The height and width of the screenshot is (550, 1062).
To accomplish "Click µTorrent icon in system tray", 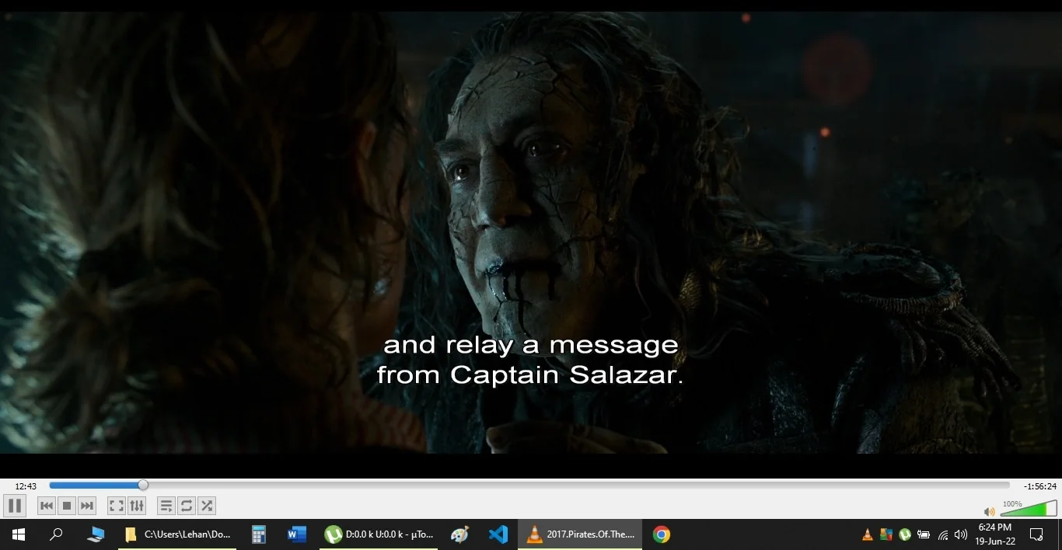I will click(x=905, y=534).
